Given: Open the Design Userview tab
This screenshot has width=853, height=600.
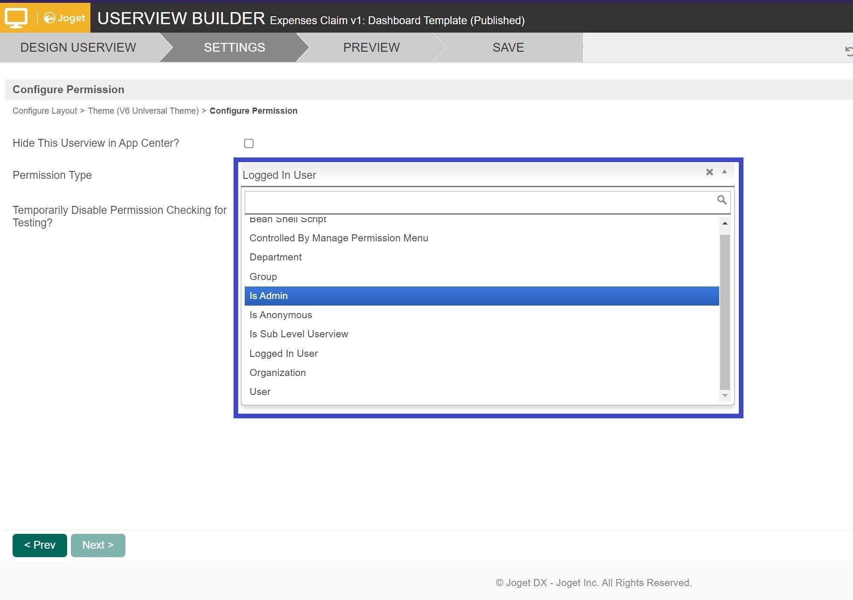Looking at the screenshot, I should [x=78, y=48].
